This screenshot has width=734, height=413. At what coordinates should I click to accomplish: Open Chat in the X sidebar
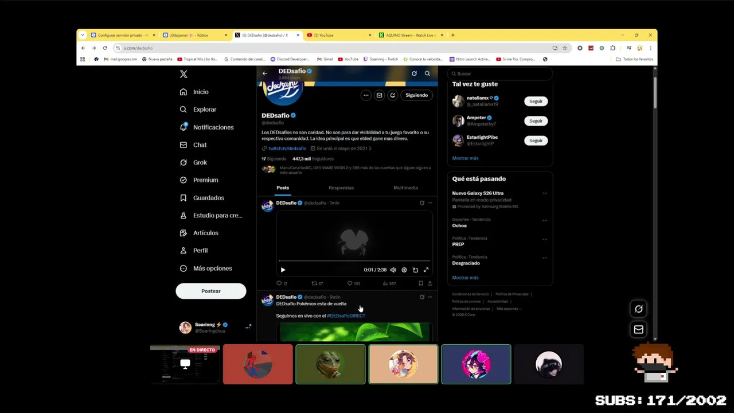point(193,145)
